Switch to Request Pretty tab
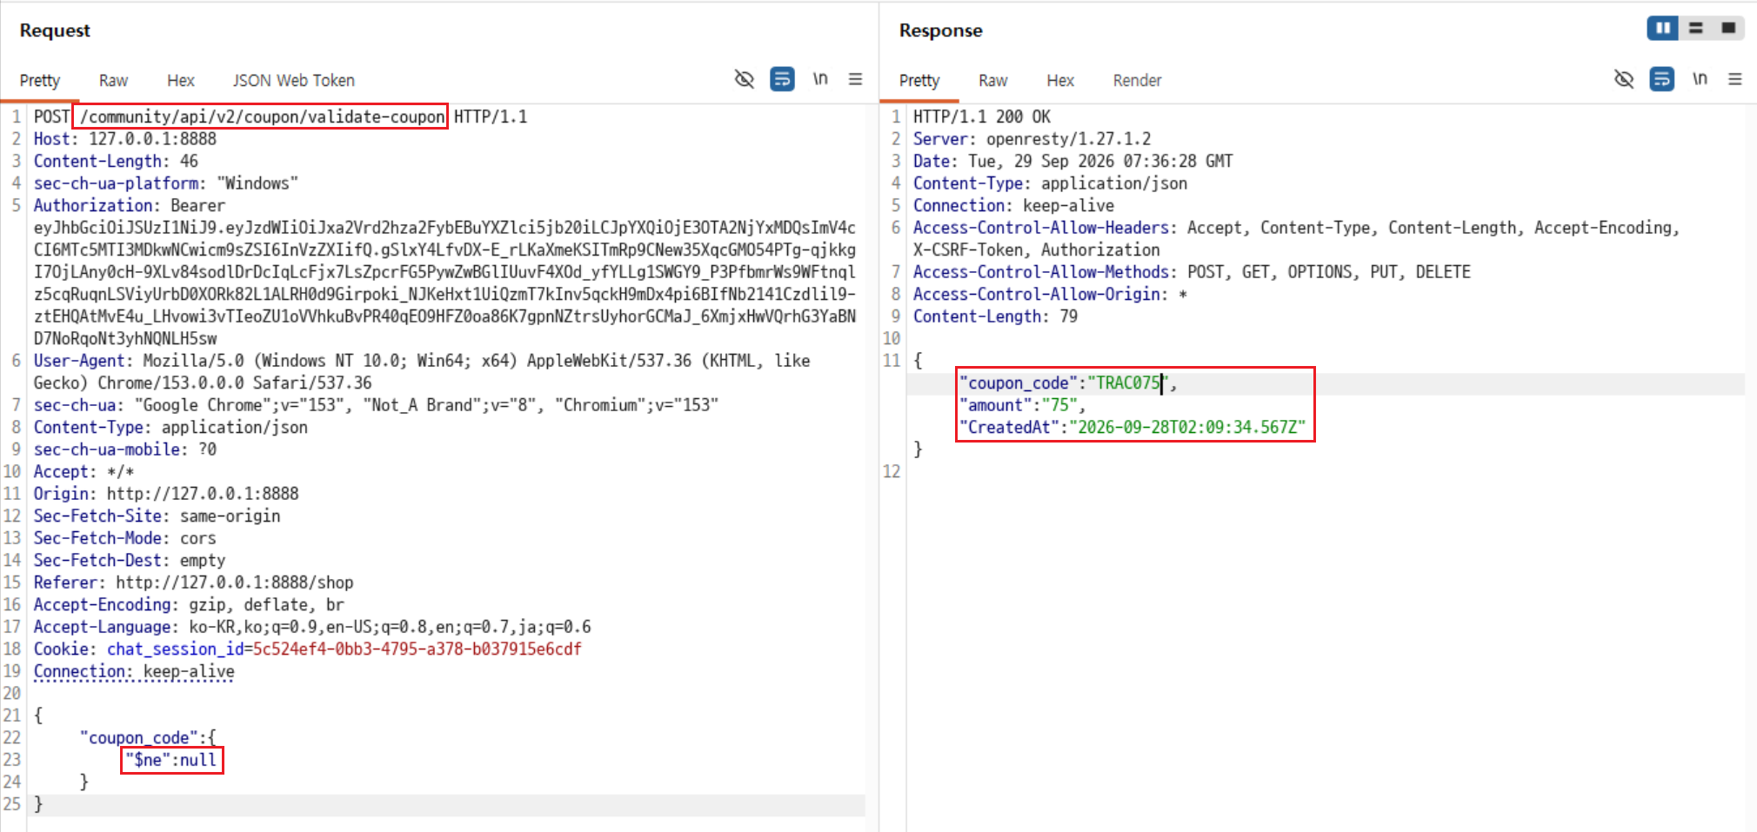The width and height of the screenshot is (1757, 832). [40, 80]
